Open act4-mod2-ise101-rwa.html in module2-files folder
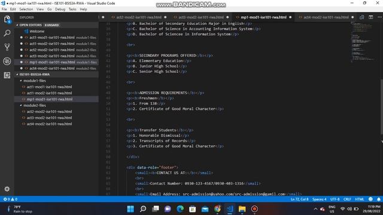383x215 pixels. click(49, 124)
